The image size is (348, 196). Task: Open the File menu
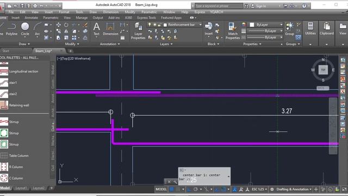11,12
